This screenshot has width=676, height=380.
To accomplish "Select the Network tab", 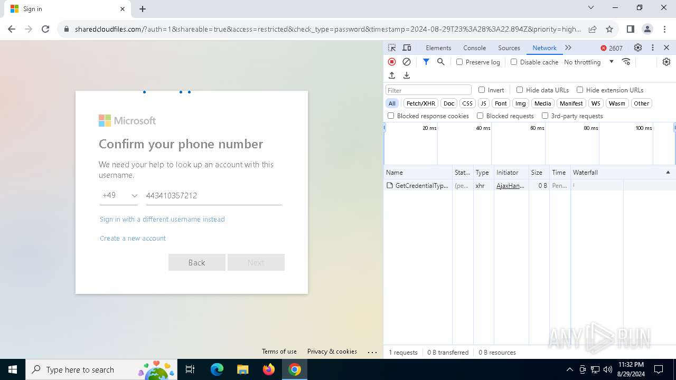I will (x=544, y=47).
